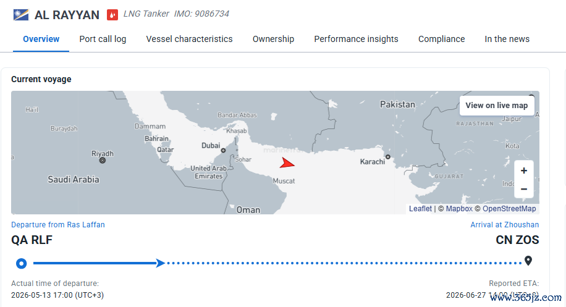This screenshot has width=566, height=307.
Task: Click the Saudi Arabia label on the map
Action: [x=74, y=179]
